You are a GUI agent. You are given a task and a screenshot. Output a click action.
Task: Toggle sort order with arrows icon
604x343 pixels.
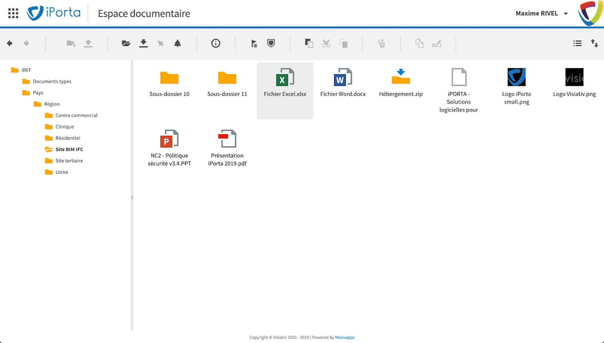point(595,43)
